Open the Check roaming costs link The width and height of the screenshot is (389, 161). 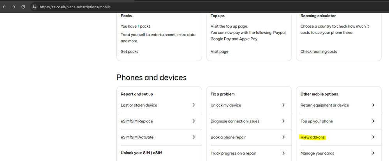[x=319, y=52]
